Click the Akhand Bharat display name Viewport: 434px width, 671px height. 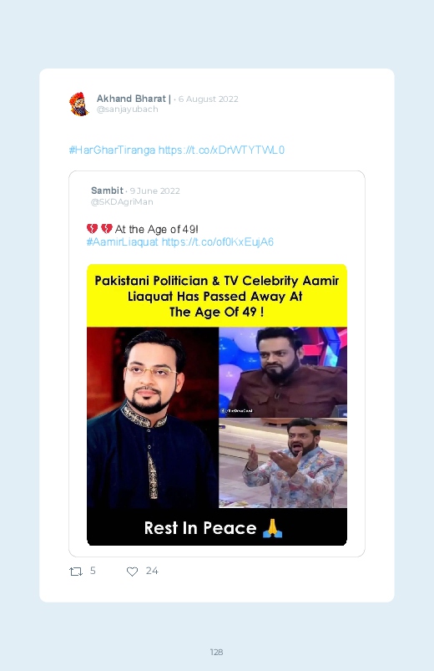click(x=134, y=99)
